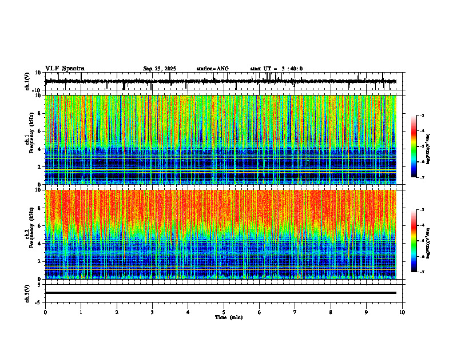The image size is (453, 350).
Task: Click the "VLF Spectra" title text
Action: click(x=65, y=69)
